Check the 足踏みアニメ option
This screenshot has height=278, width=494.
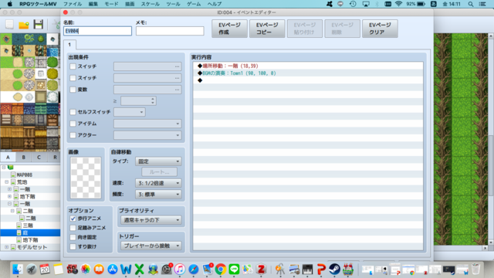(x=73, y=228)
